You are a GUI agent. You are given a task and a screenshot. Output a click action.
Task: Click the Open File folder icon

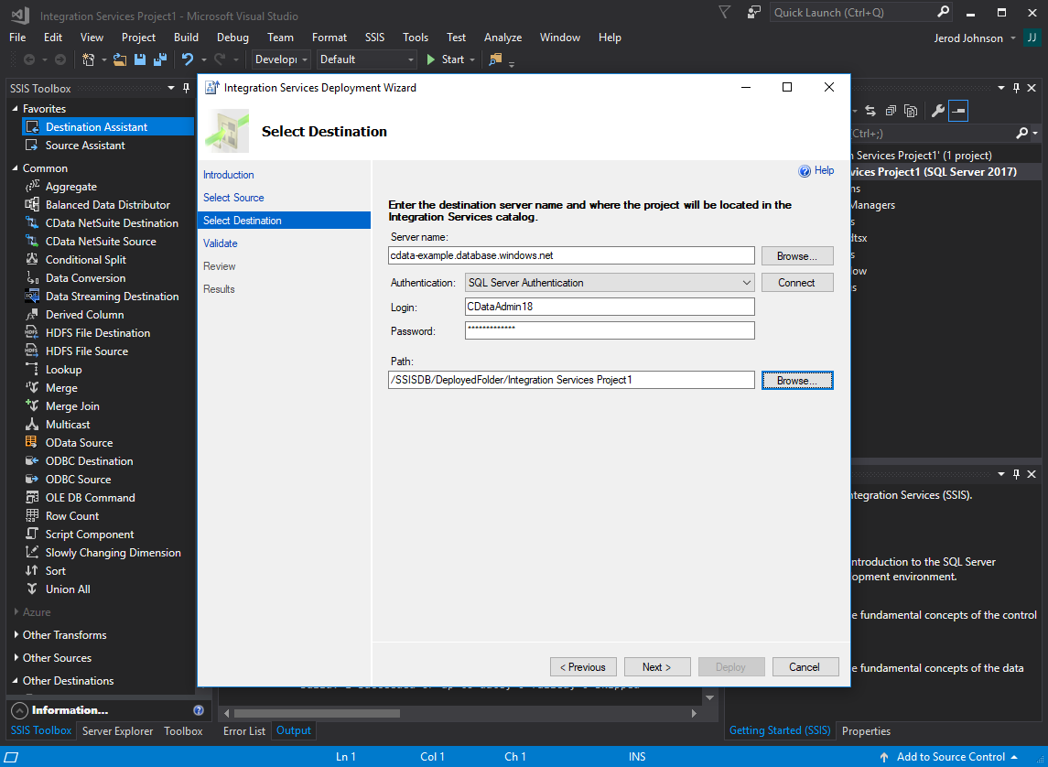coord(120,59)
